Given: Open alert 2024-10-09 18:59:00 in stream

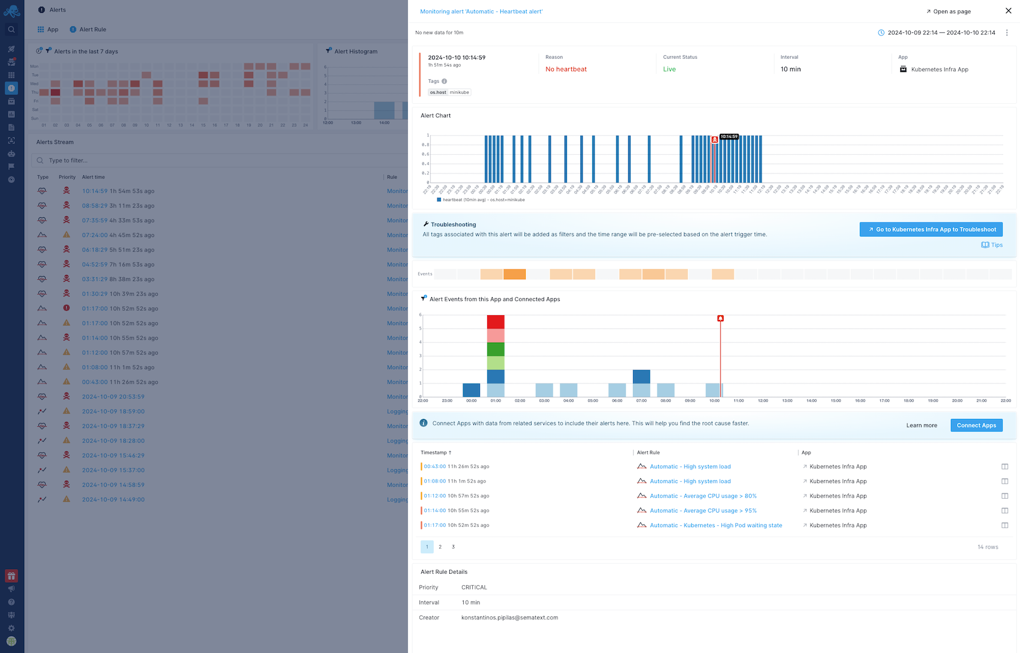Looking at the screenshot, I should 113,411.
